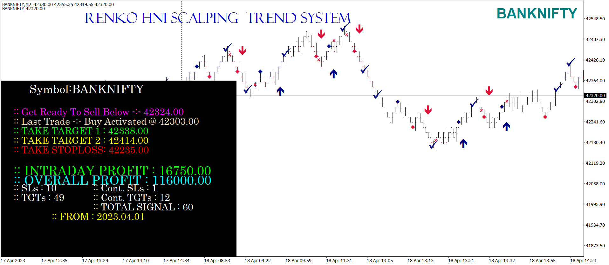
Task: Click the 17 Apr 12:35 time label
Action: click(x=54, y=261)
